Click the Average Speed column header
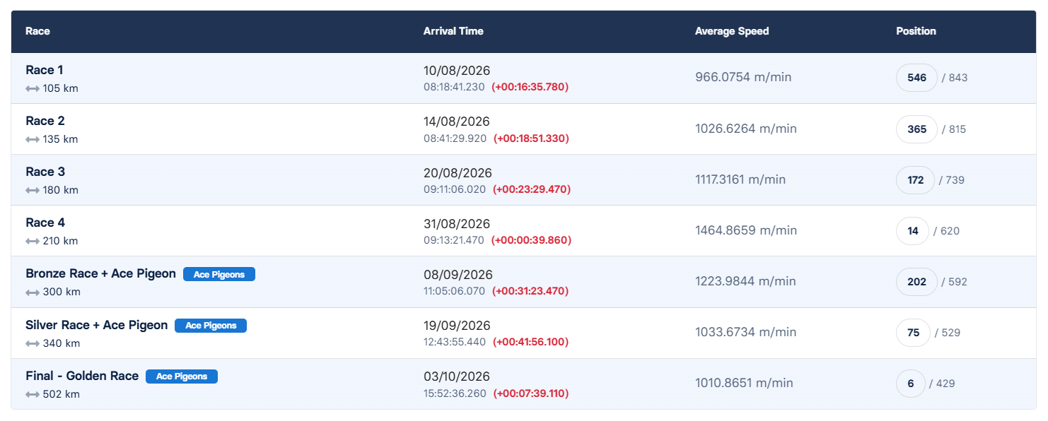The image size is (1048, 421). pyautogui.click(x=732, y=31)
